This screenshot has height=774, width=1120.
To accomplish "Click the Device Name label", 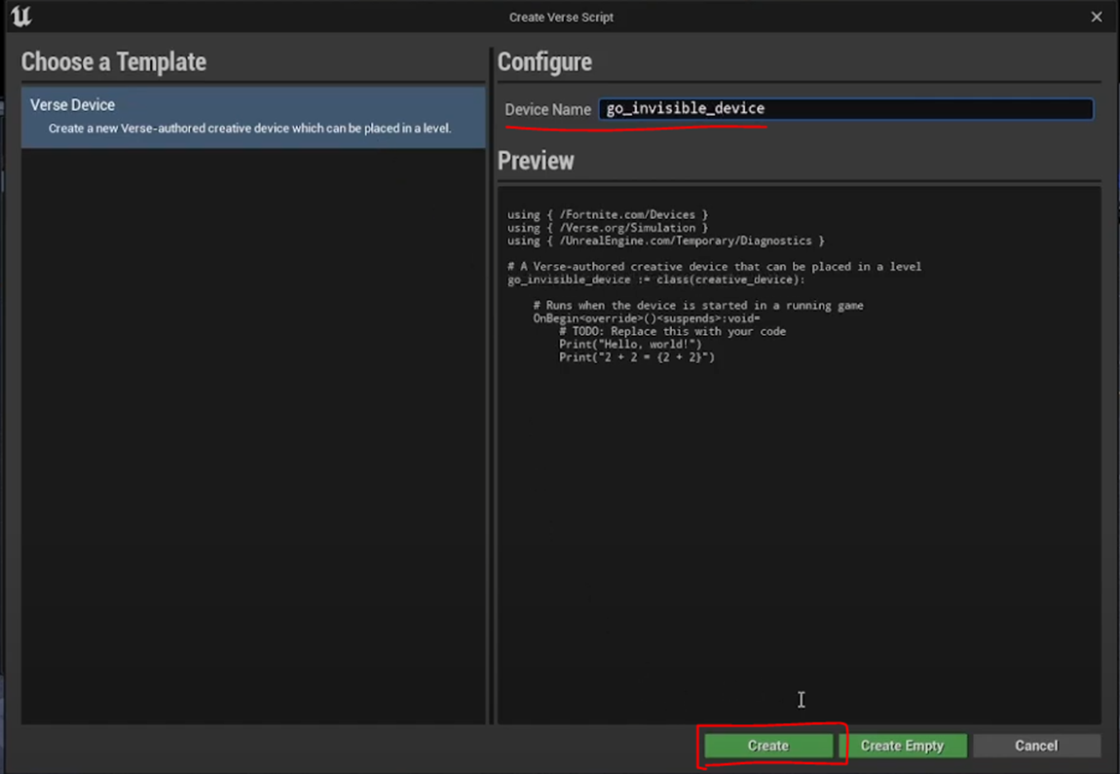I will [x=548, y=109].
